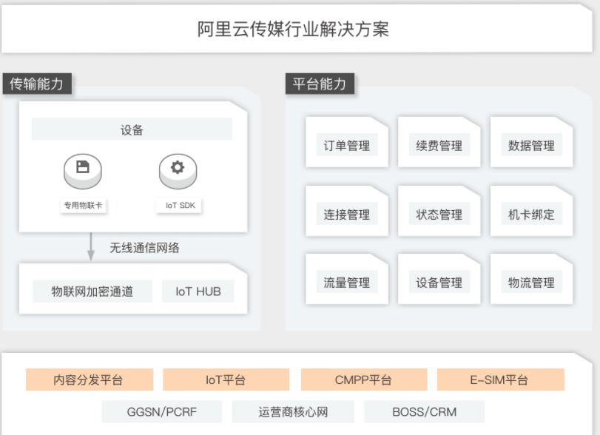Open the 续费管理 card

(439, 142)
